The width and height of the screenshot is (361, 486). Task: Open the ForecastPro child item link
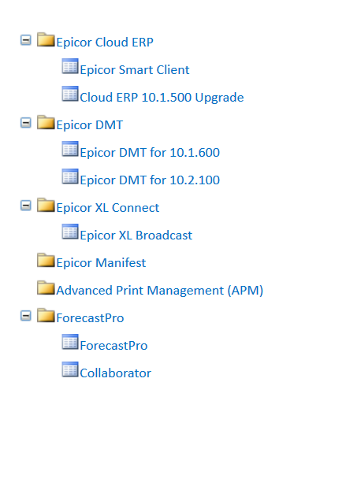(114, 346)
